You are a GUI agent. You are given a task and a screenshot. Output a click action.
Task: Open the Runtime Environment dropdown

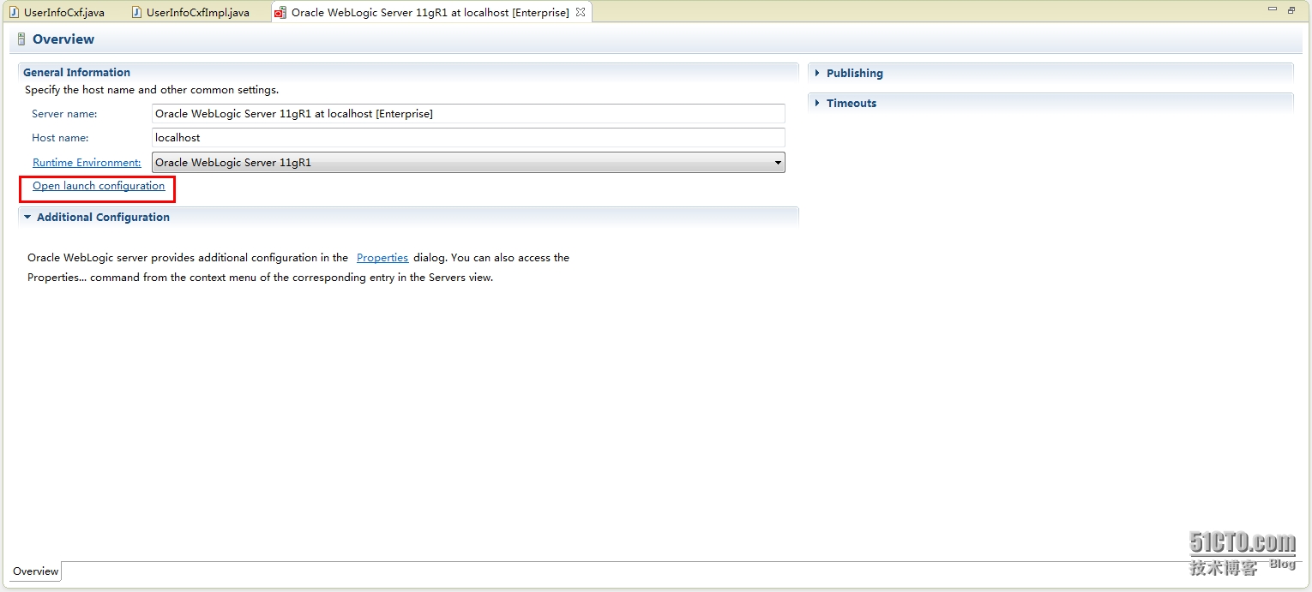click(468, 162)
